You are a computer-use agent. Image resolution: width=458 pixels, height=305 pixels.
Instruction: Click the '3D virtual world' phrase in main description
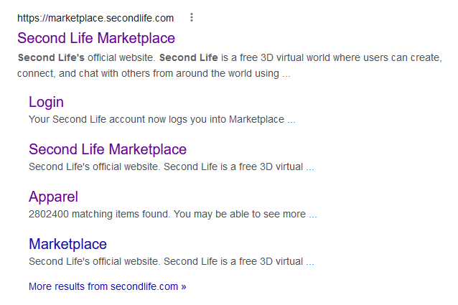click(x=295, y=57)
